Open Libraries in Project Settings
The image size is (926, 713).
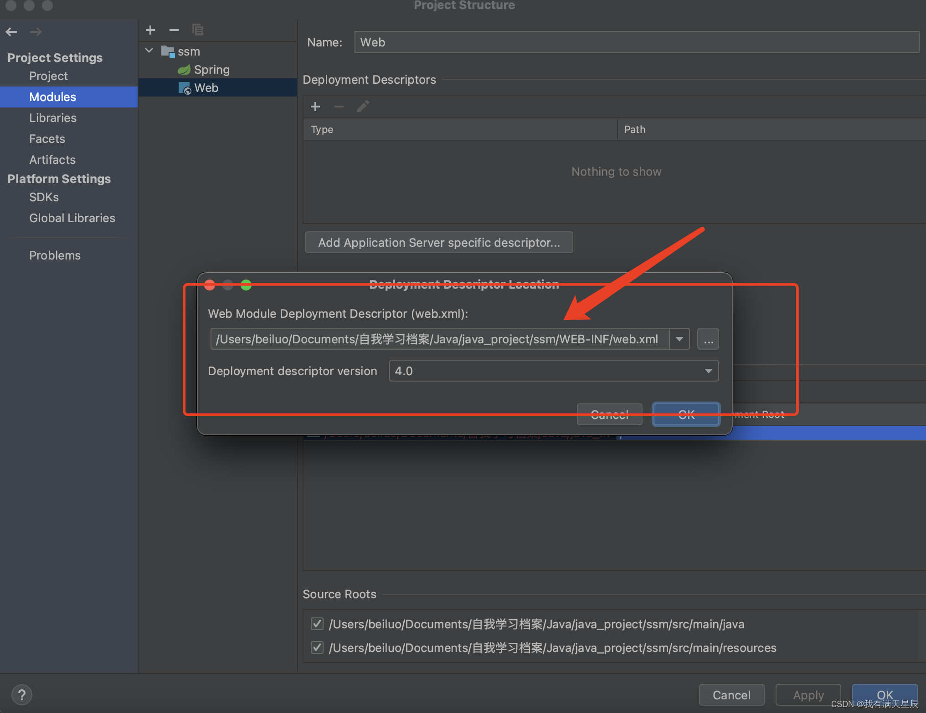(x=53, y=118)
